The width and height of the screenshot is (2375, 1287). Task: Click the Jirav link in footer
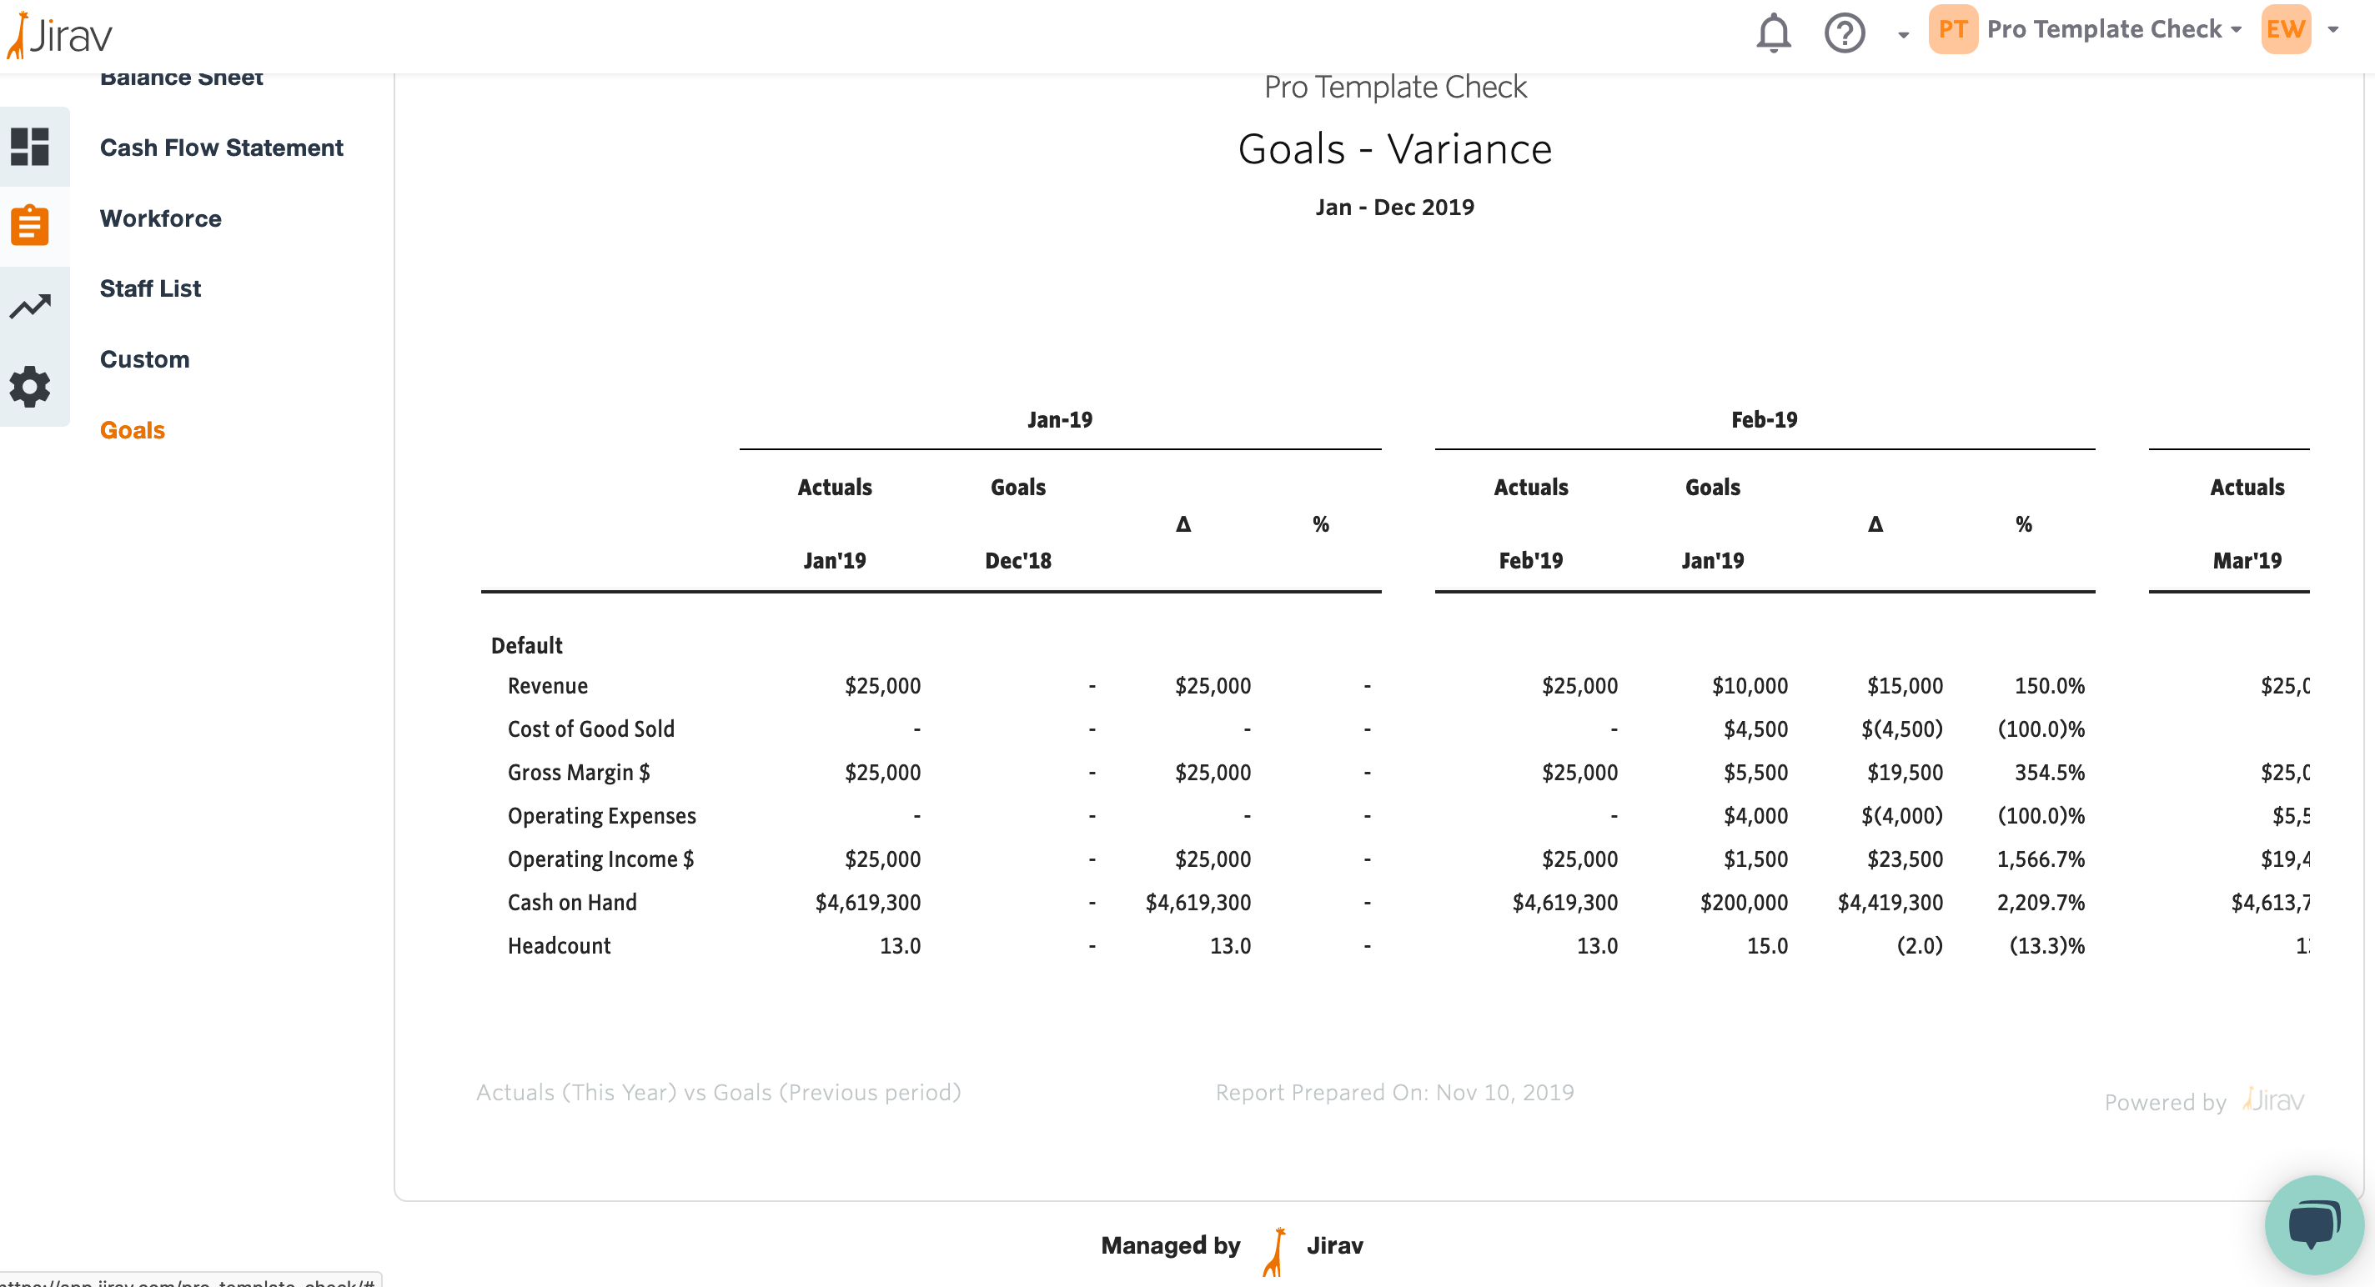[x=1334, y=1244]
